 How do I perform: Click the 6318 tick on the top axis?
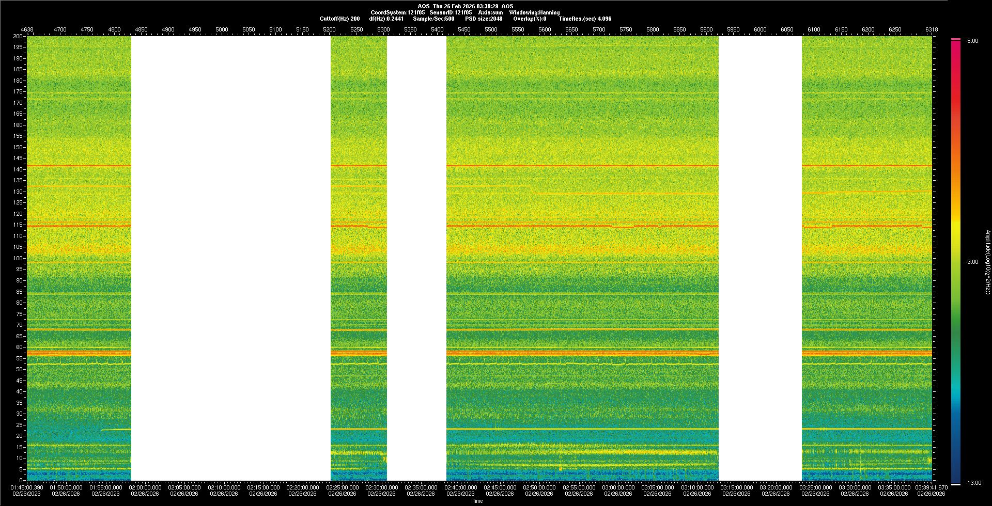pos(932,30)
